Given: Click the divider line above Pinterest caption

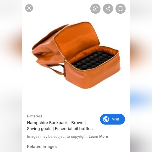Looking at the screenshot, I should pyautogui.click(x=76, y=109).
